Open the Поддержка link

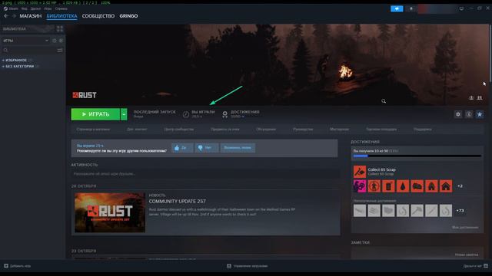pyautogui.click(x=422, y=130)
